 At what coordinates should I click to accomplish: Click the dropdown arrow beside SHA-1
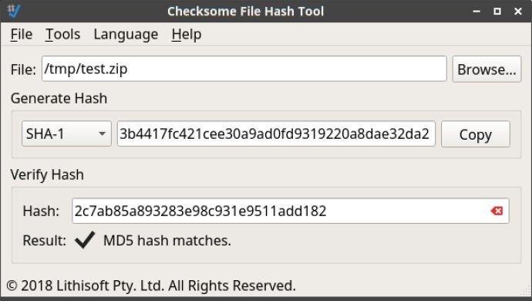102,134
